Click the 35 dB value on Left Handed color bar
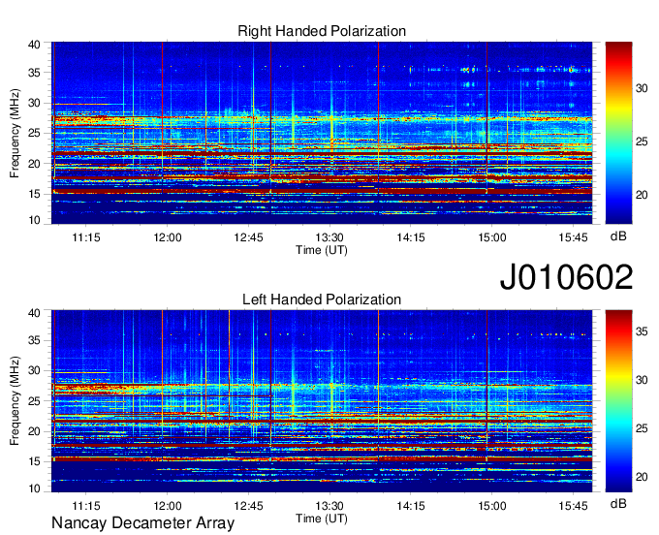The height and width of the screenshot is (535, 659). click(x=642, y=331)
